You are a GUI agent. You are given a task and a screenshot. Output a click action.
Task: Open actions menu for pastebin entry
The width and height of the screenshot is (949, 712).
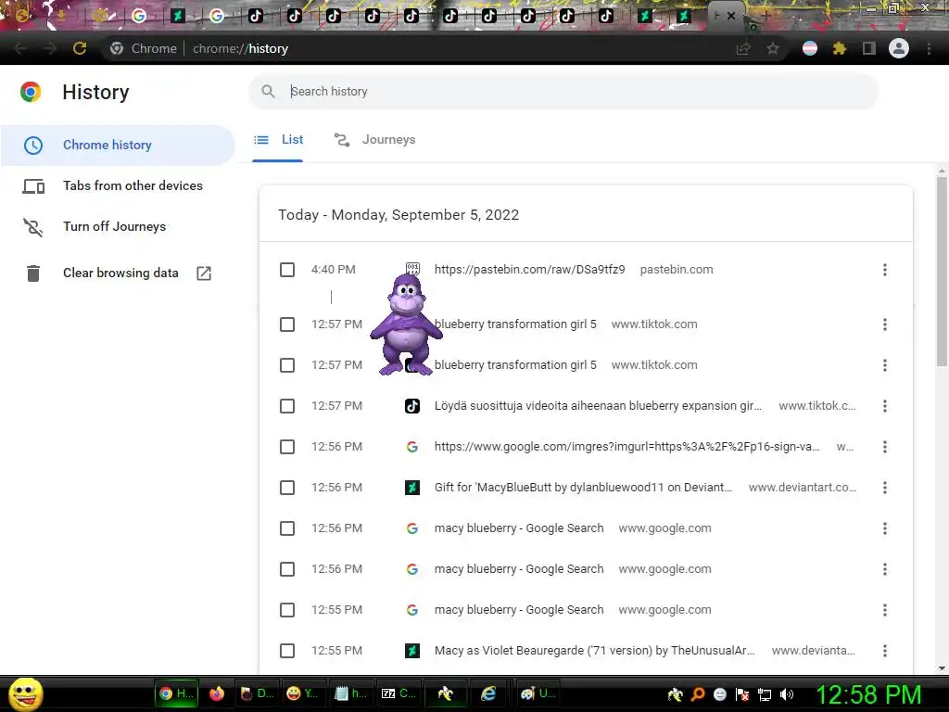885,270
